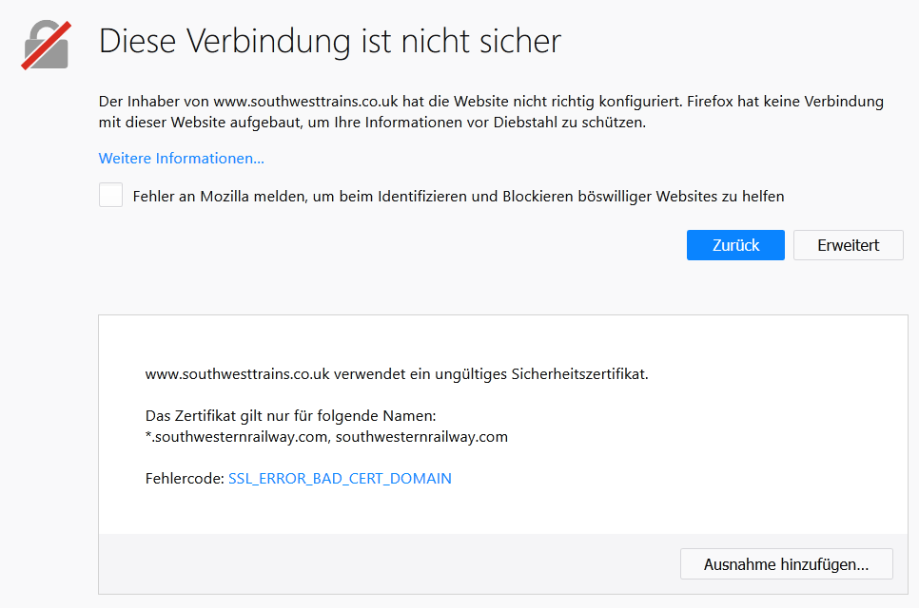Click the crossed-out padlock icon
The height and width of the screenshot is (608, 919).
47,45
